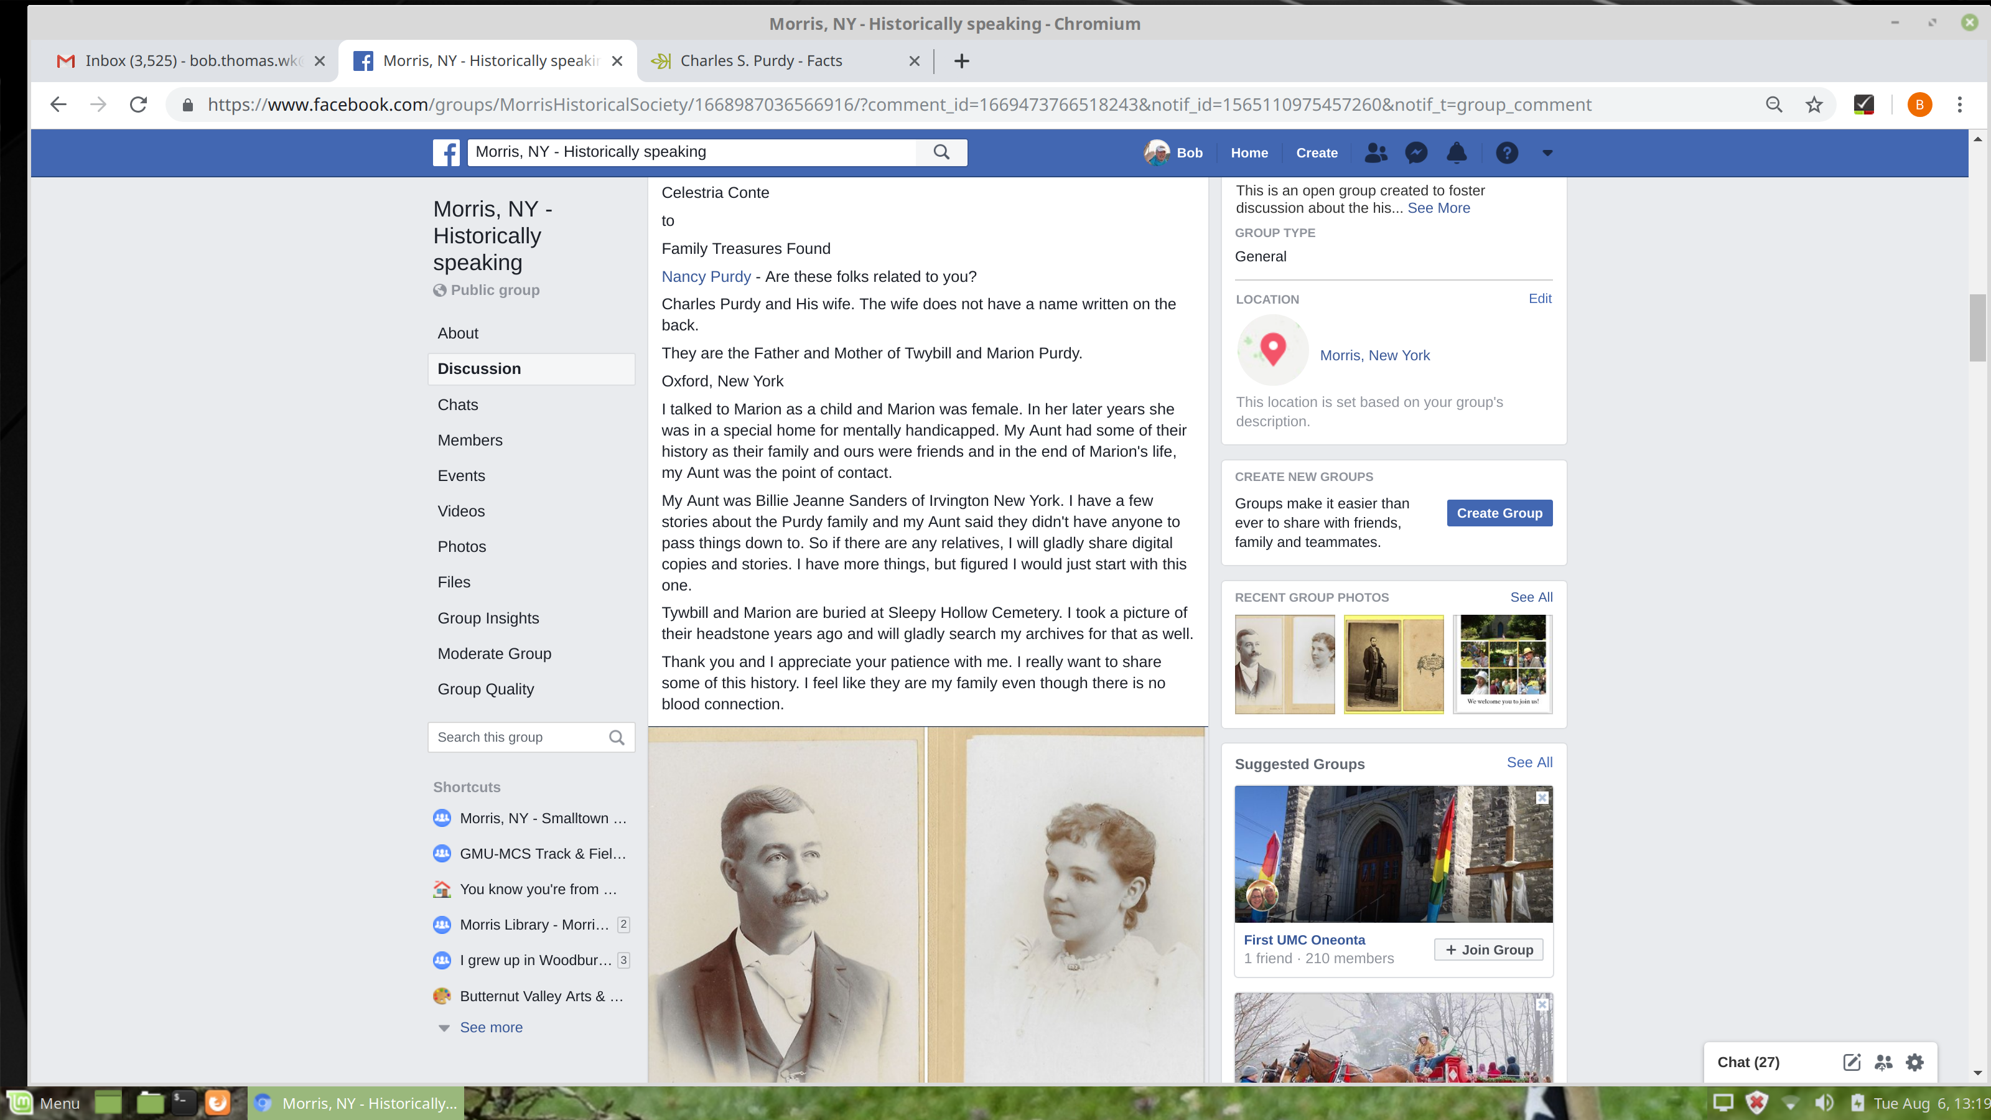Image resolution: width=1991 pixels, height=1120 pixels.
Task: Open the Quick Help question icon
Action: click(1506, 153)
